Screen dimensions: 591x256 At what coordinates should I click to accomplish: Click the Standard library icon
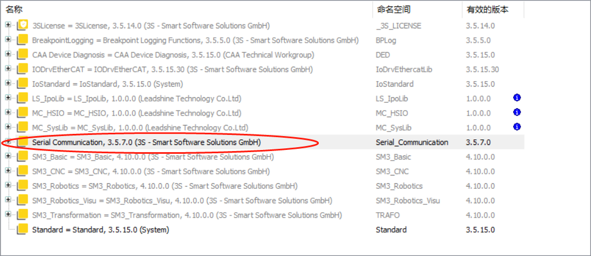[x=23, y=229]
